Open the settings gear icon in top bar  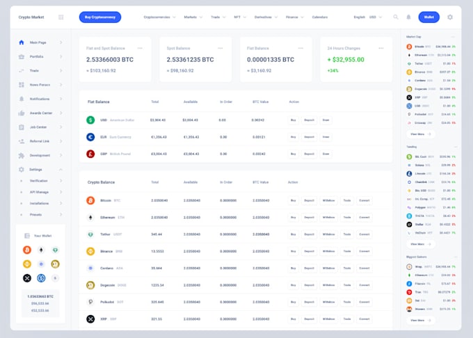coord(450,17)
